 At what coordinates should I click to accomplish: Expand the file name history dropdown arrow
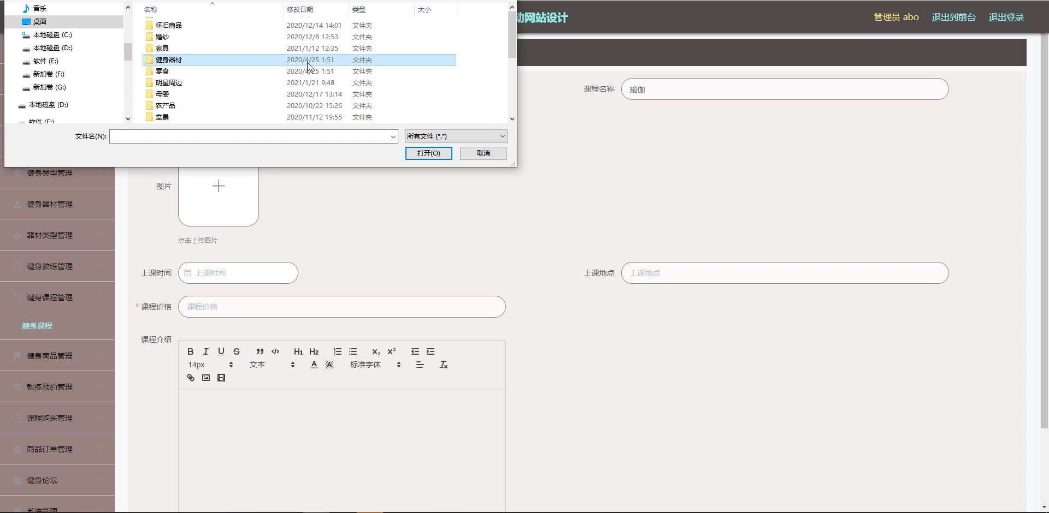[x=393, y=136]
